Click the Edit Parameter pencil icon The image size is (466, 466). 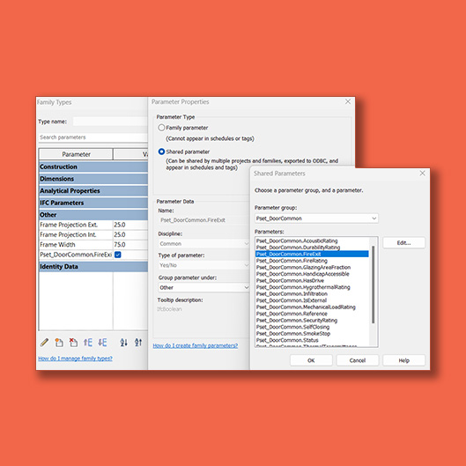click(x=44, y=343)
